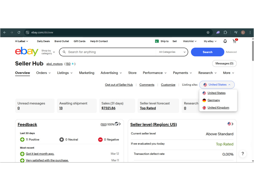The image size is (254, 190).
Task: Expand the Hi Laiba account dropdown
Action: click(x=22, y=41)
